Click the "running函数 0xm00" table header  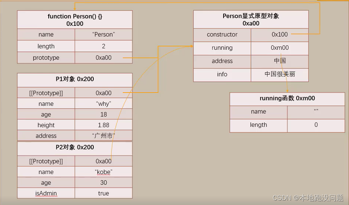287,99
